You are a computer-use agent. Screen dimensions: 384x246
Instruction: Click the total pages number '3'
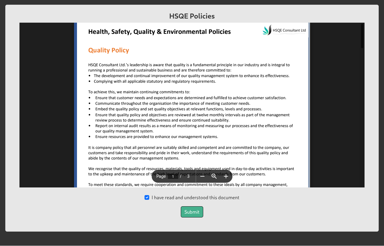[x=188, y=176]
